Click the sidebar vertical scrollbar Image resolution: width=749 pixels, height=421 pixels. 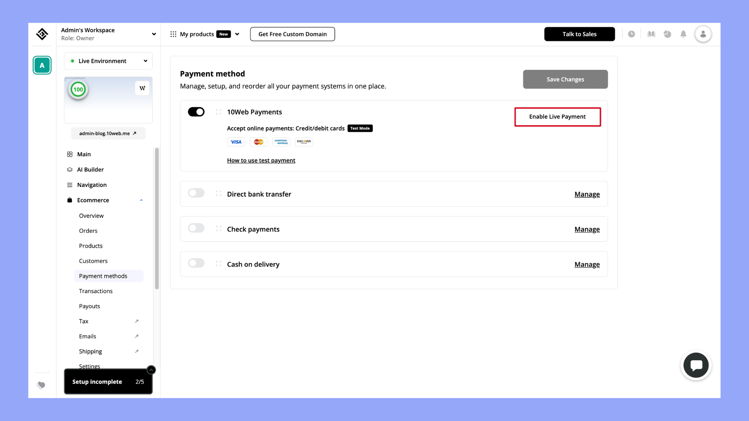[x=157, y=218]
